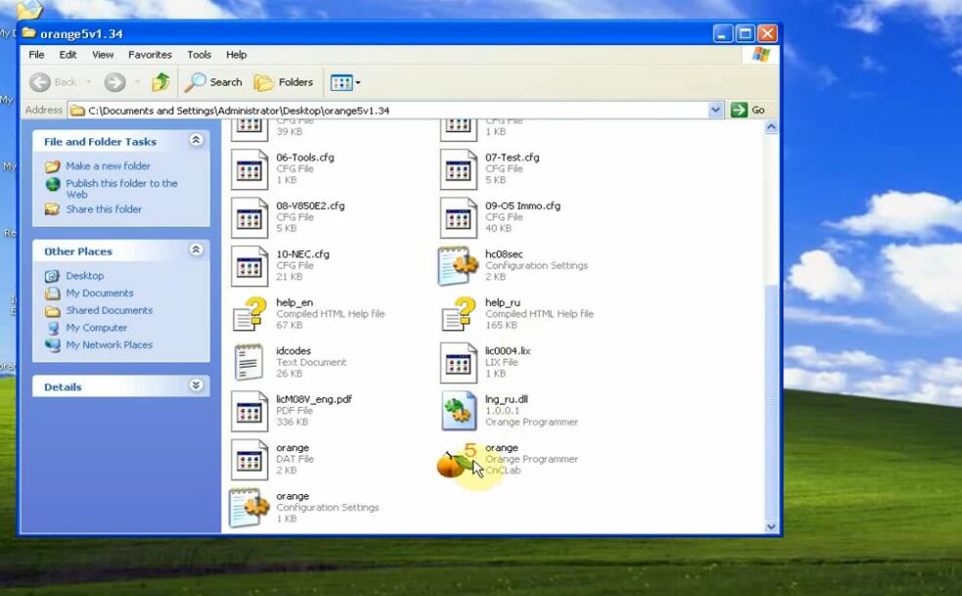Image resolution: width=962 pixels, height=596 pixels.
Task: Click the lng_ru.dll file name
Action: 506,399
